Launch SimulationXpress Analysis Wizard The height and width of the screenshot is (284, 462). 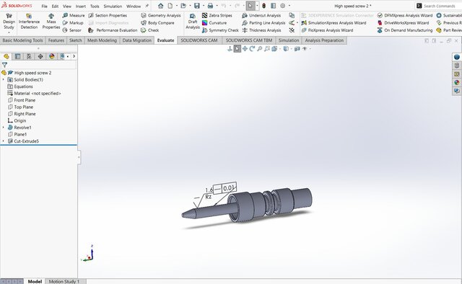pos(334,22)
